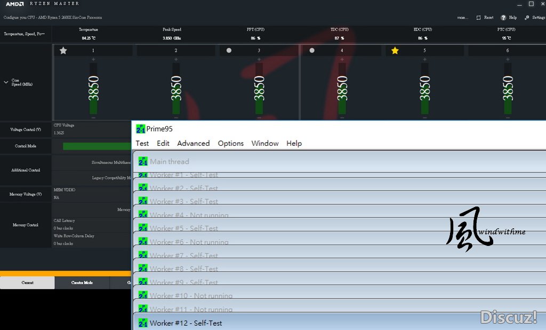Click the Worker #12 Self-Test icon

click(x=143, y=323)
